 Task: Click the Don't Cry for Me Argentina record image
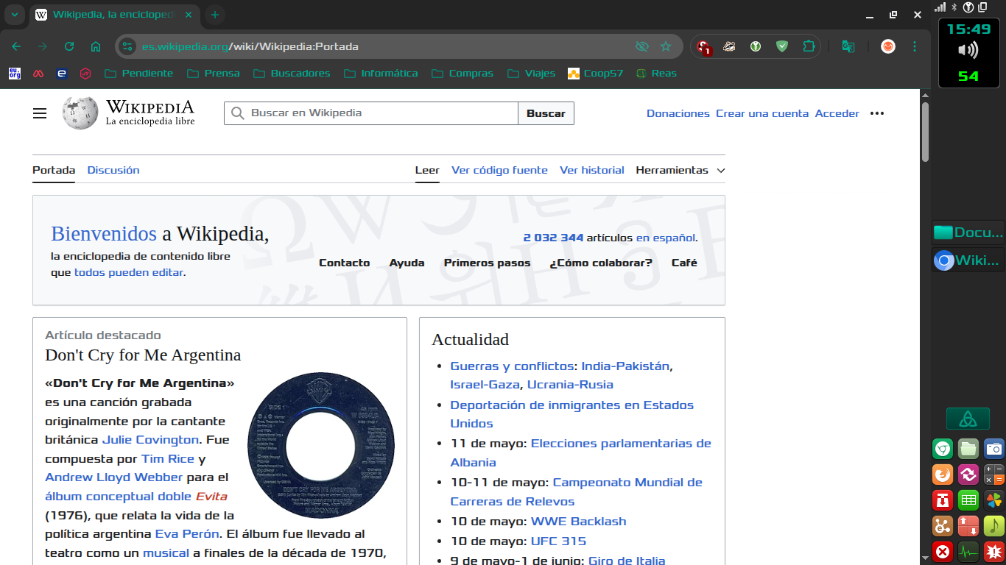click(321, 446)
